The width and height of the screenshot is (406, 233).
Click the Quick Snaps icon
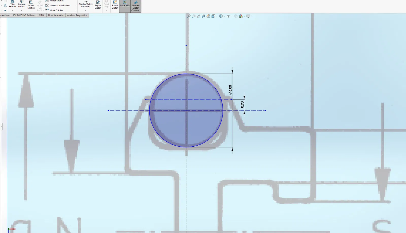click(106, 4)
